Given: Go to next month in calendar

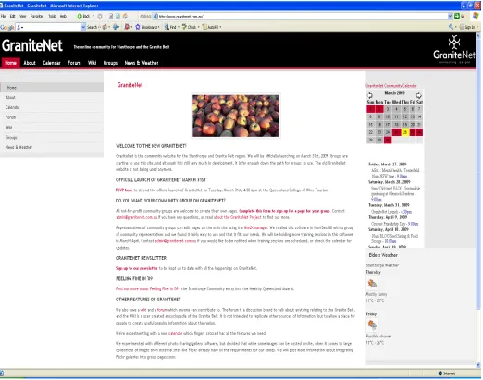Looking at the screenshot, I should [419, 95].
